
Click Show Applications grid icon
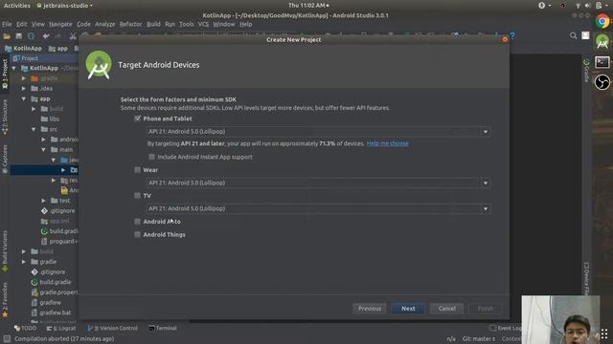[604, 333]
